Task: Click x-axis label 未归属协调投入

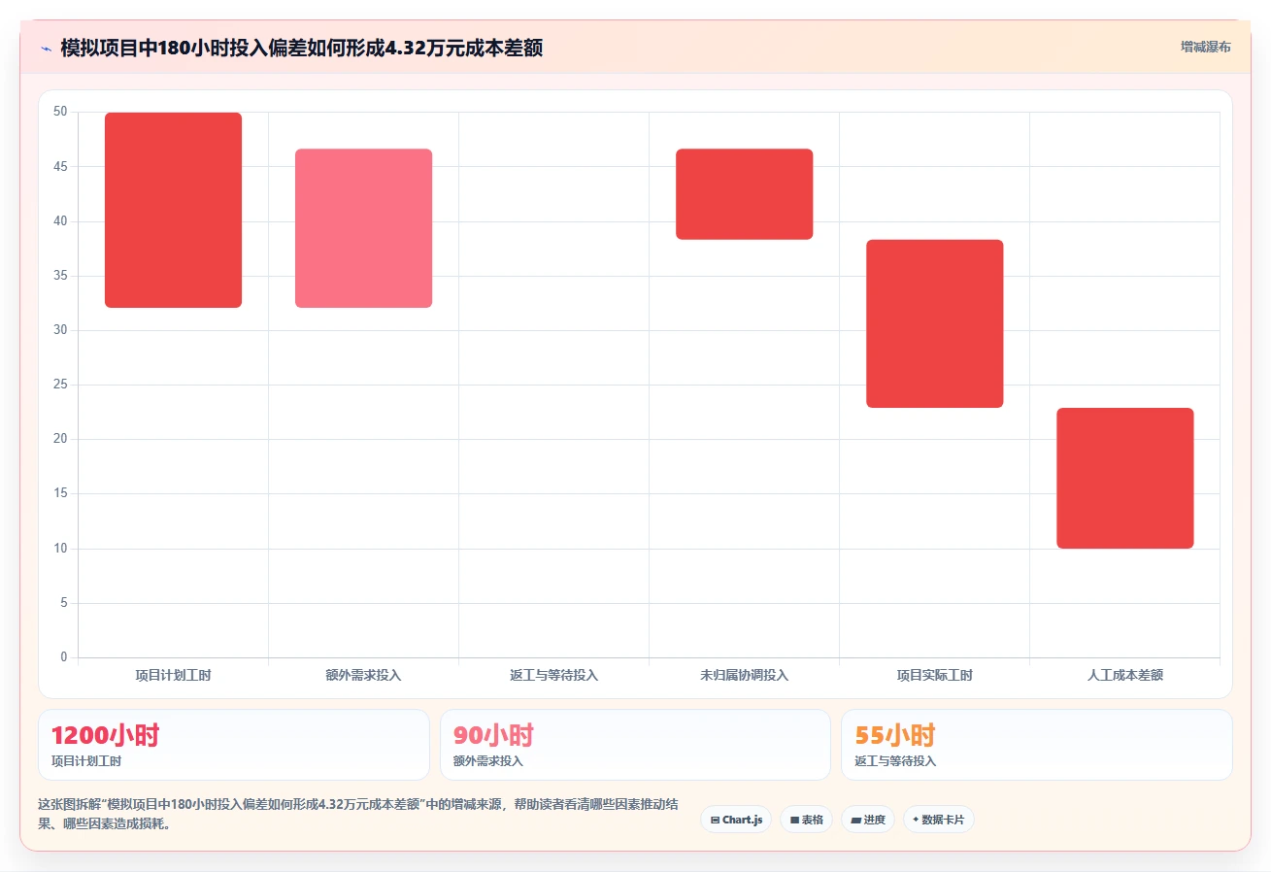Action: tap(744, 675)
